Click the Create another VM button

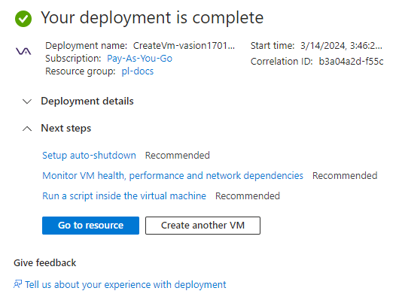click(x=203, y=226)
